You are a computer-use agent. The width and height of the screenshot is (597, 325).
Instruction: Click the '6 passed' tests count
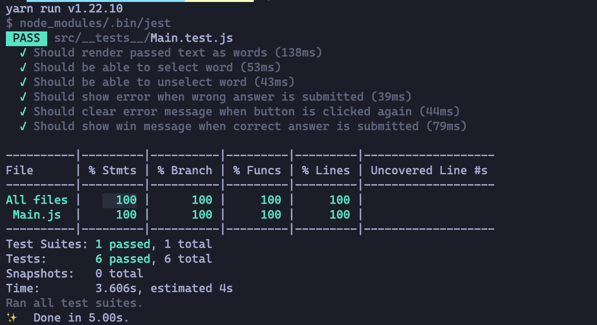pos(123,259)
